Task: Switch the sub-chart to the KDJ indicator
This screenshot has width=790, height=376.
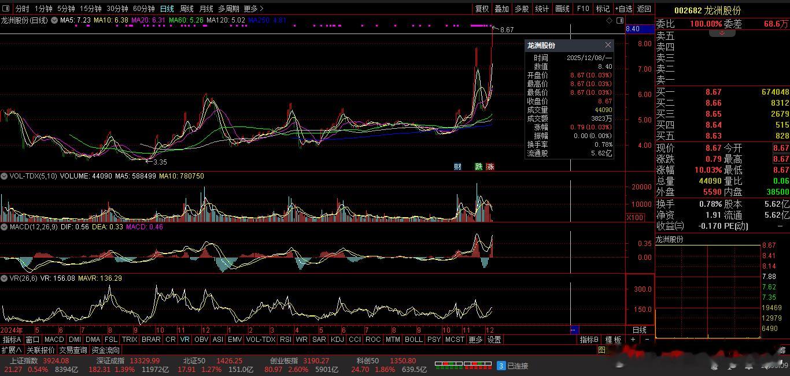Action: (x=337, y=340)
